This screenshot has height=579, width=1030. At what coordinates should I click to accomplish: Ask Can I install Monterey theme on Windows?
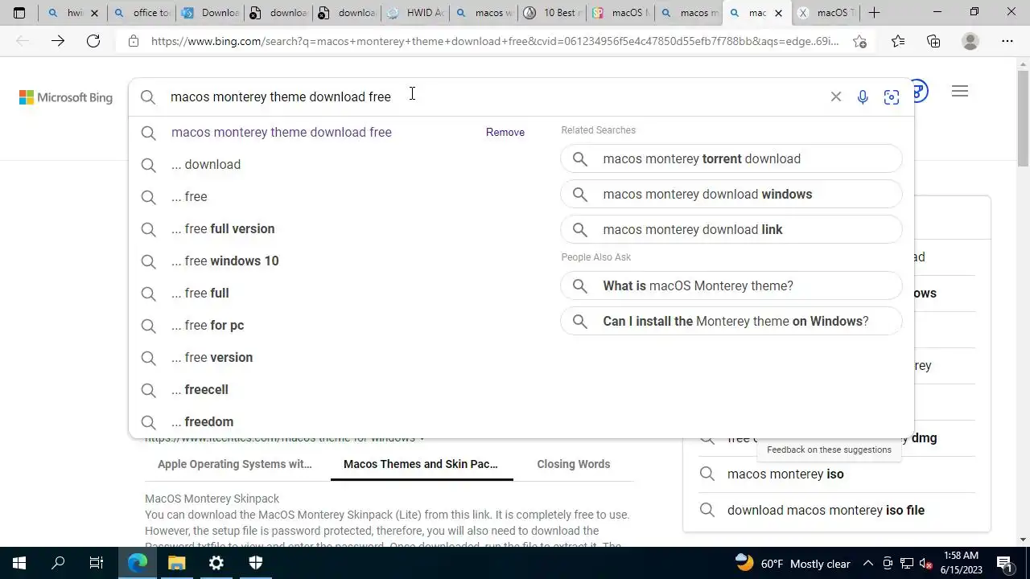click(x=731, y=321)
